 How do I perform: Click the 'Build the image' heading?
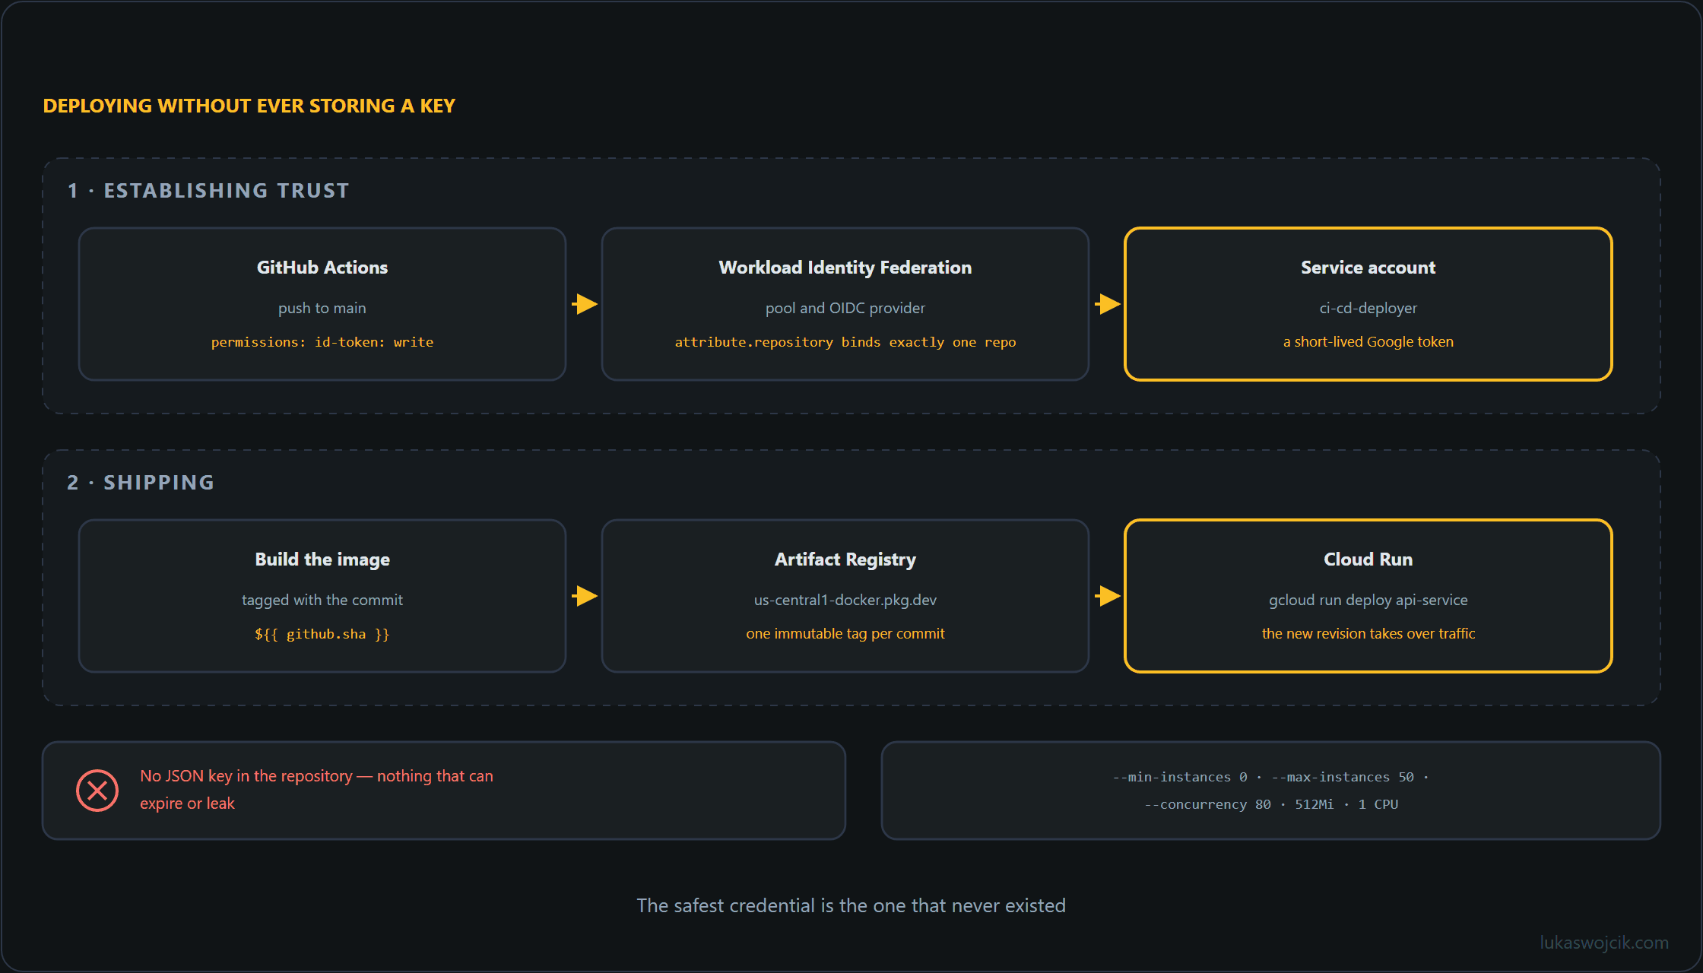(322, 559)
